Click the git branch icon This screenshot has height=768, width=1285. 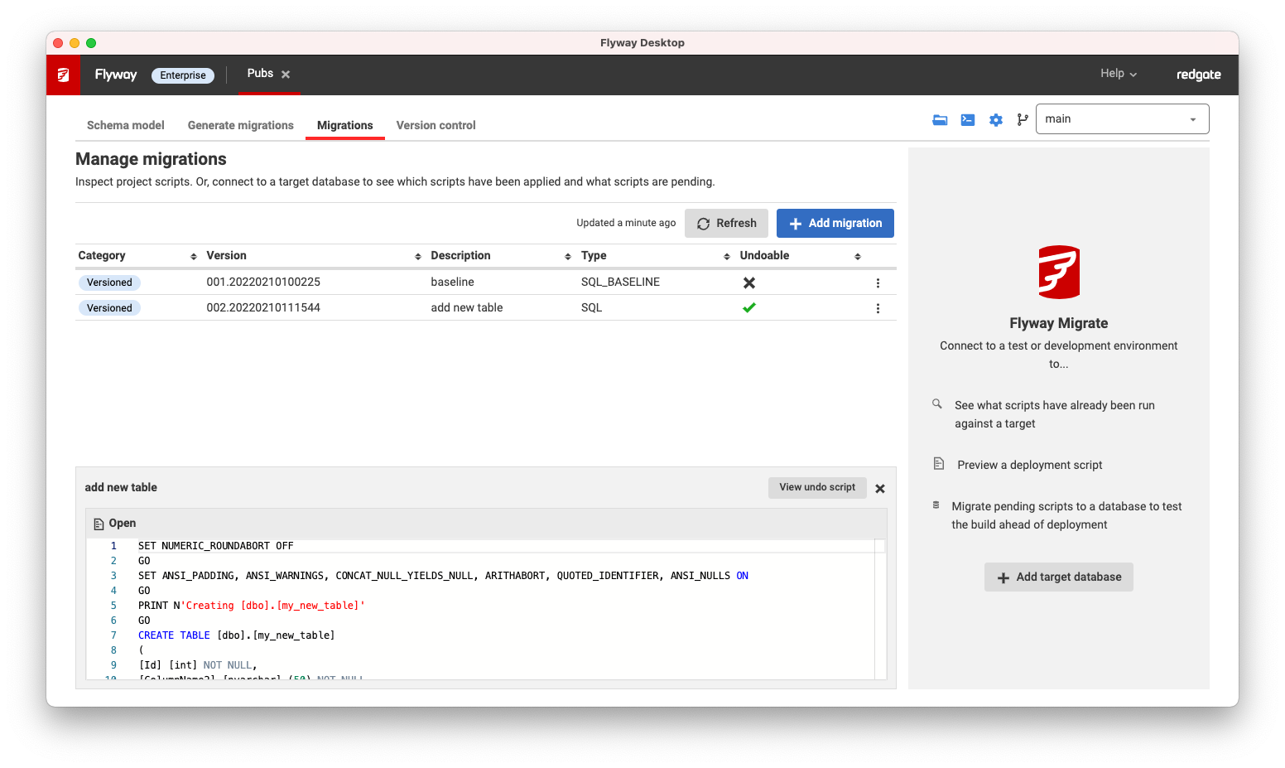tap(1023, 119)
